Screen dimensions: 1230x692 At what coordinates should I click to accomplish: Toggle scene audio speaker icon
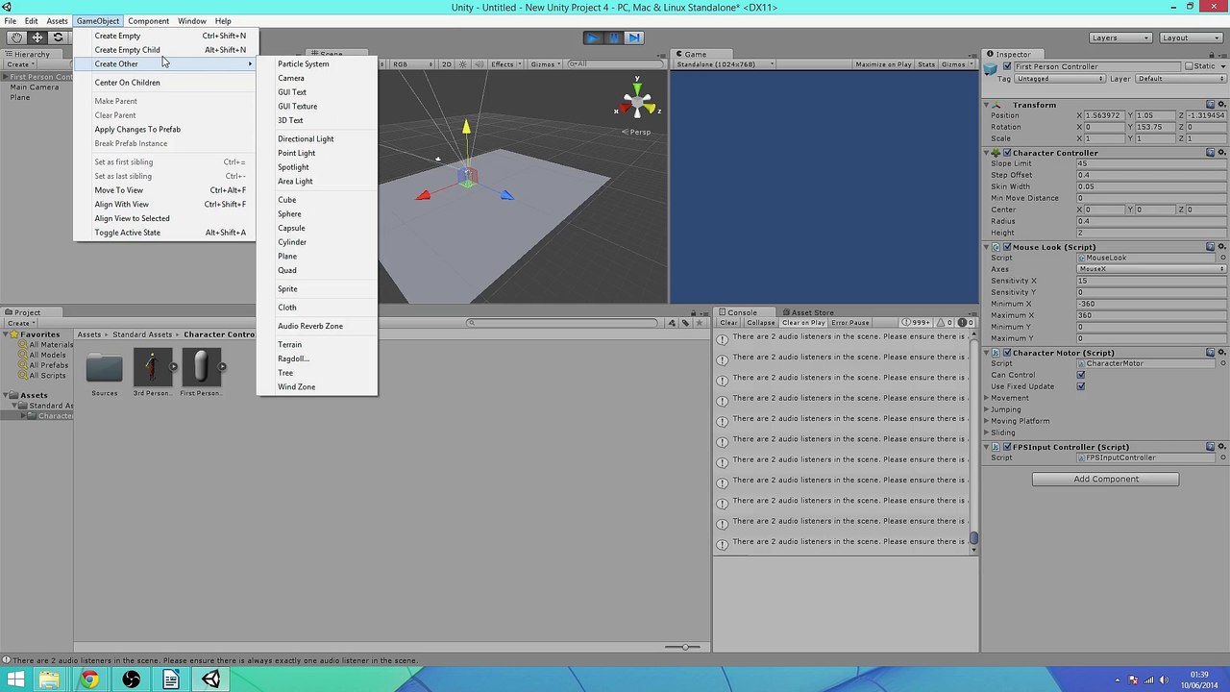tap(478, 64)
